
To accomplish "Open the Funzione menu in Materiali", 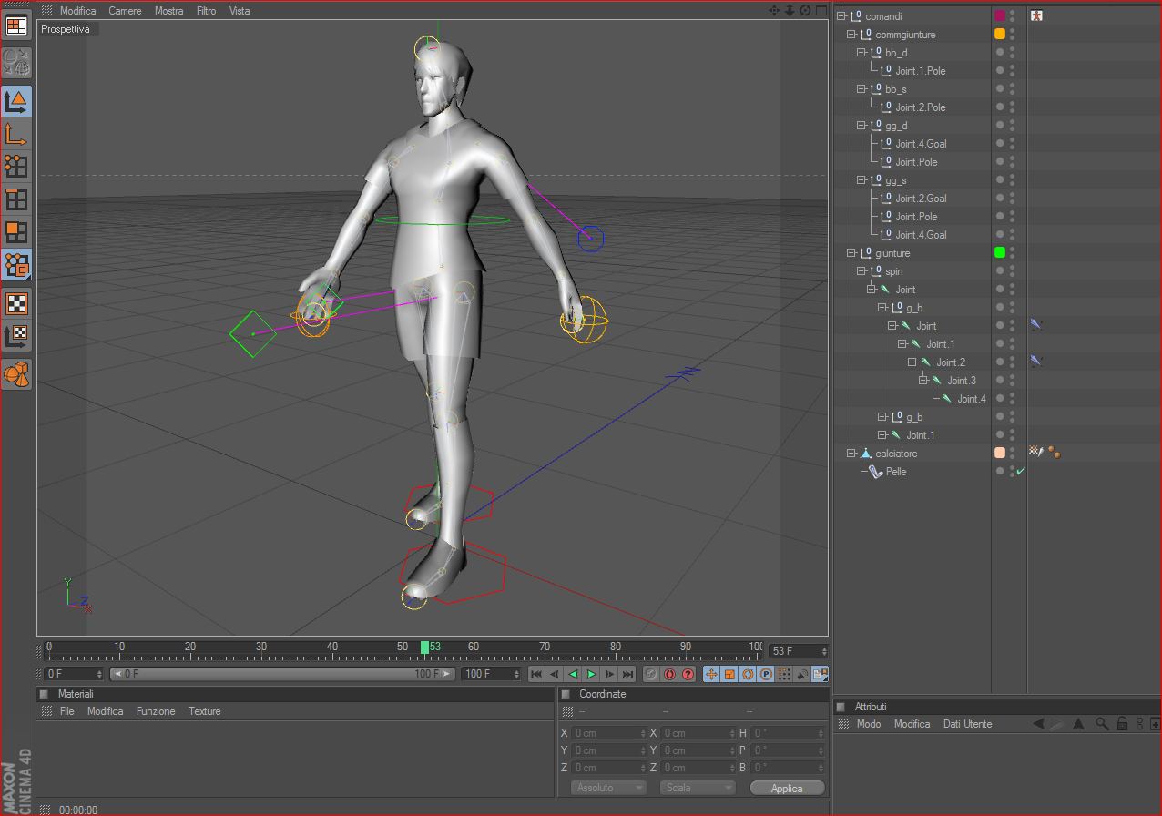I will (x=156, y=711).
